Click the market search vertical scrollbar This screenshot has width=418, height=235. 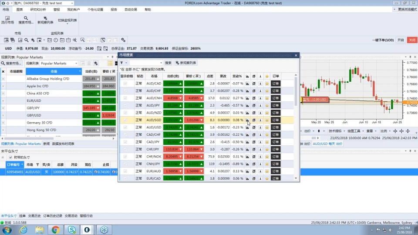click(296, 131)
